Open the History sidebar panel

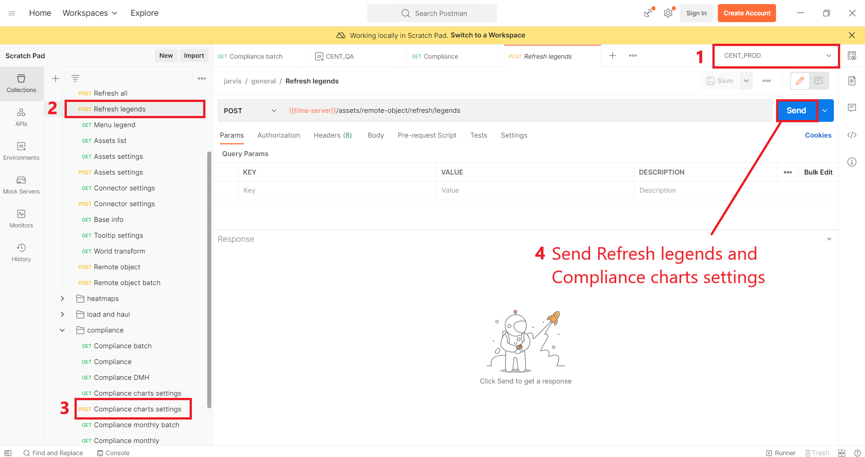click(x=21, y=253)
